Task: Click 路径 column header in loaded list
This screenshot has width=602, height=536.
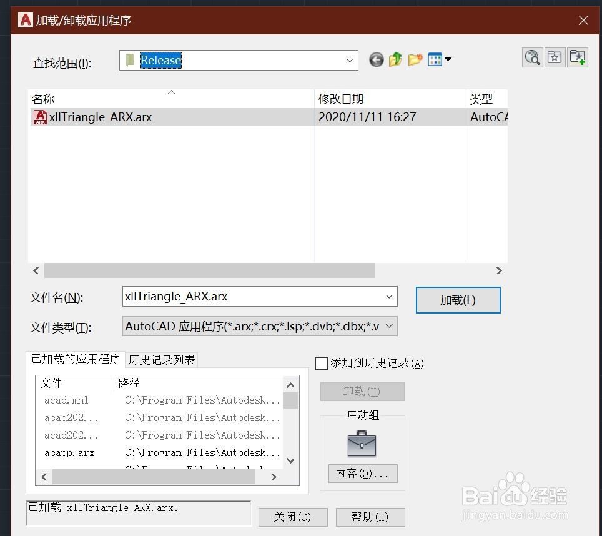Action: click(199, 383)
